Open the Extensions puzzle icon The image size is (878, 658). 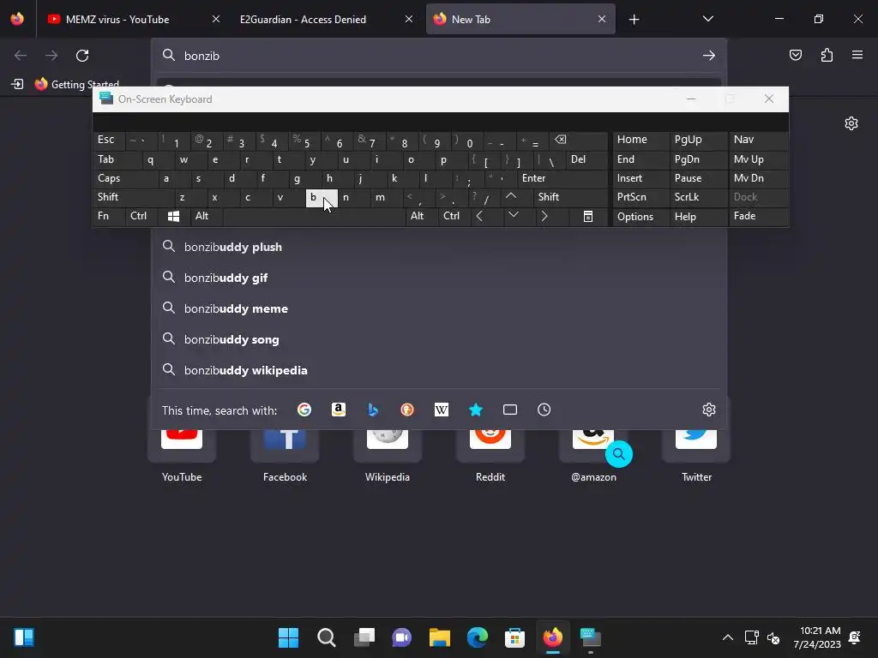(827, 55)
